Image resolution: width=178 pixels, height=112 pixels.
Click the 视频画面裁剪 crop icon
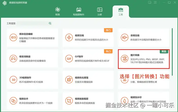pos(69,101)
